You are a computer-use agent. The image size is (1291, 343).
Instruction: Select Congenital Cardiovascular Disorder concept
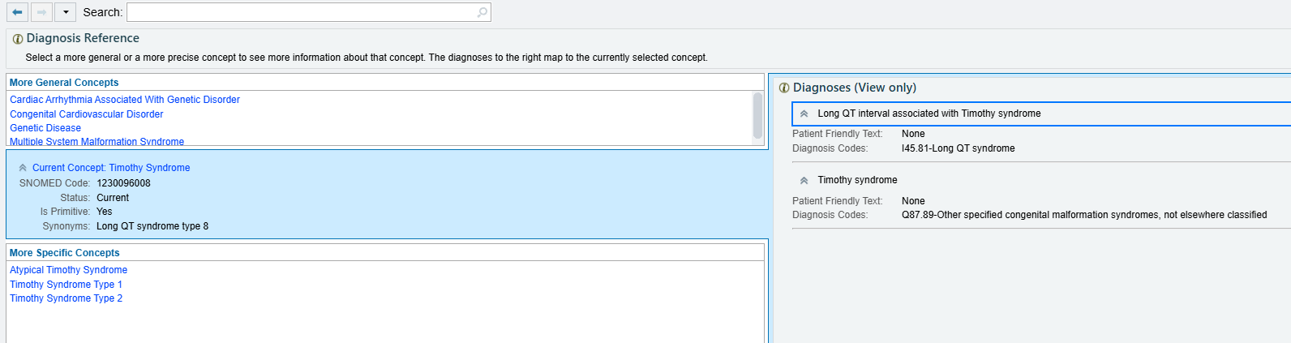(x=87, y=114)
